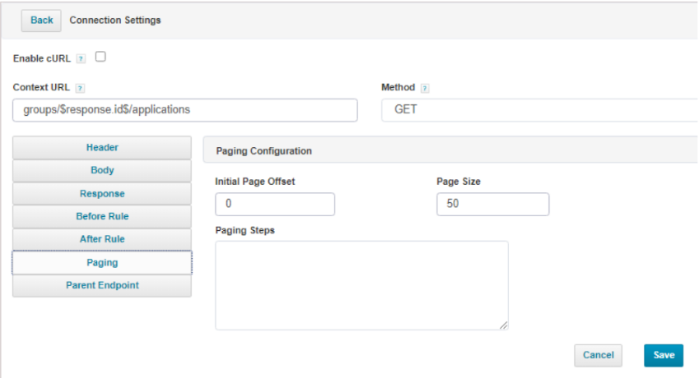Select the Paging tab

[102, 263]
